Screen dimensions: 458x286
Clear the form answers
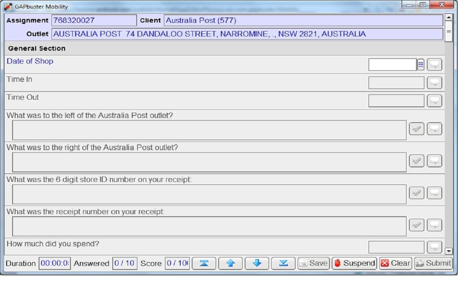tap(395, 263)
